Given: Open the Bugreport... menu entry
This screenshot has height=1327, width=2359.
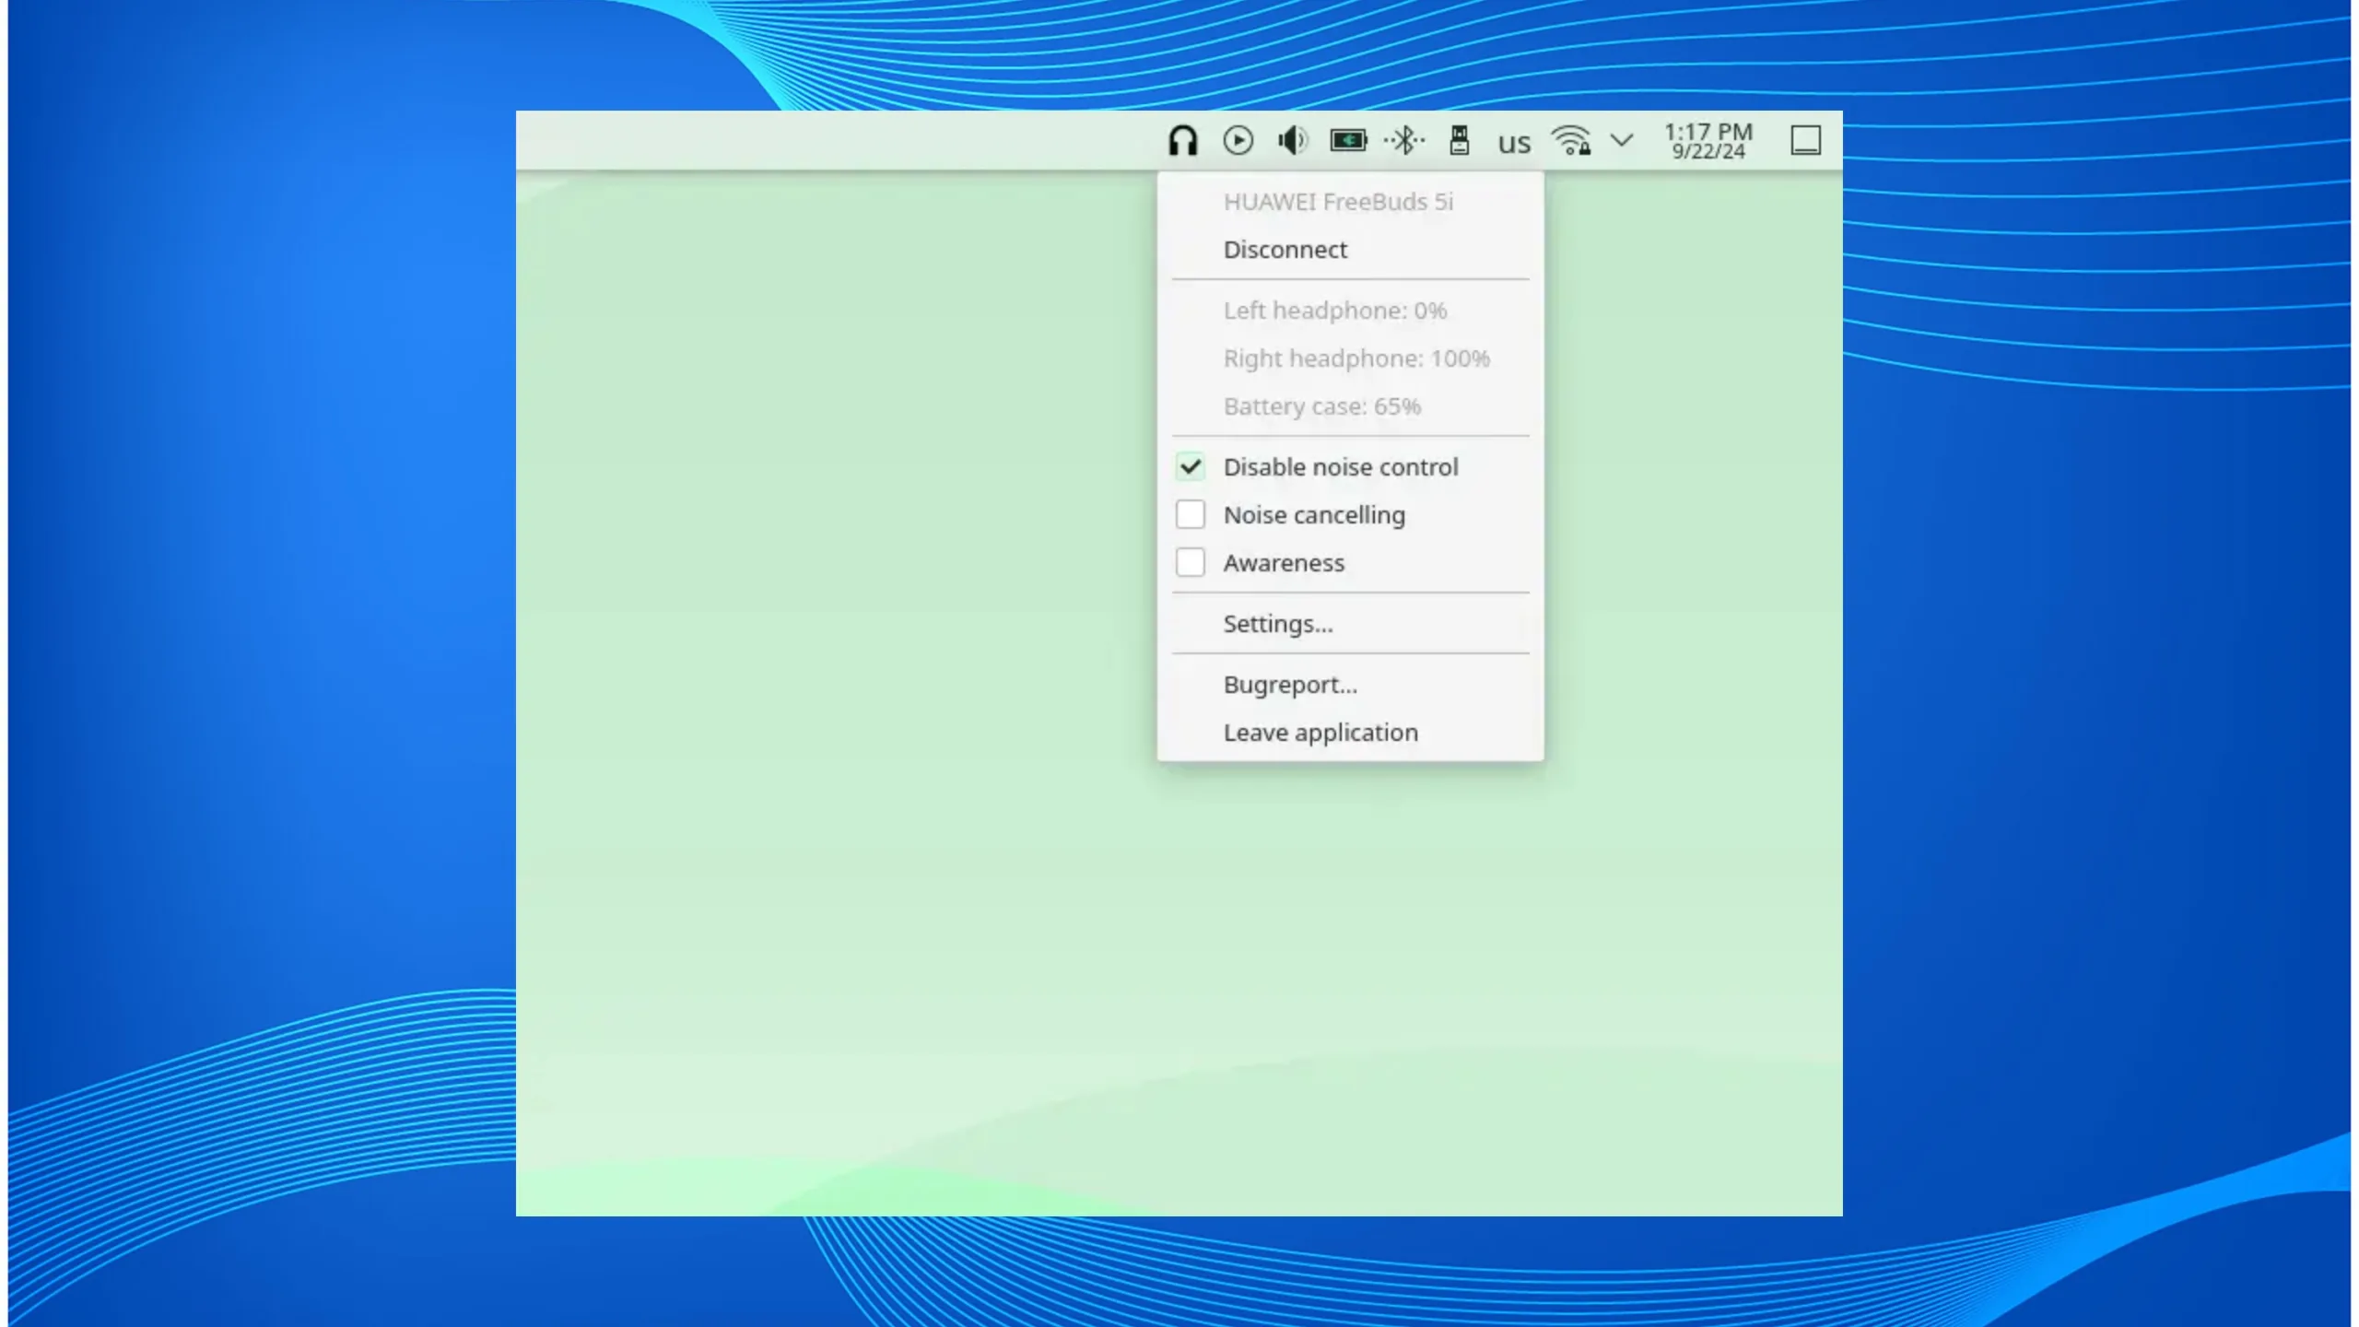Looking at the screenshot, I should [x=1350, y=685].
